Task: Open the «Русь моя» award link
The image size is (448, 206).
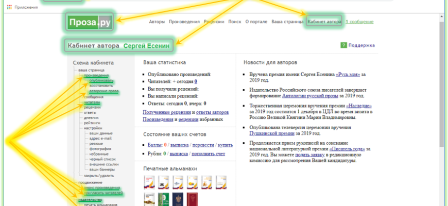Action: tap(348, 74)
